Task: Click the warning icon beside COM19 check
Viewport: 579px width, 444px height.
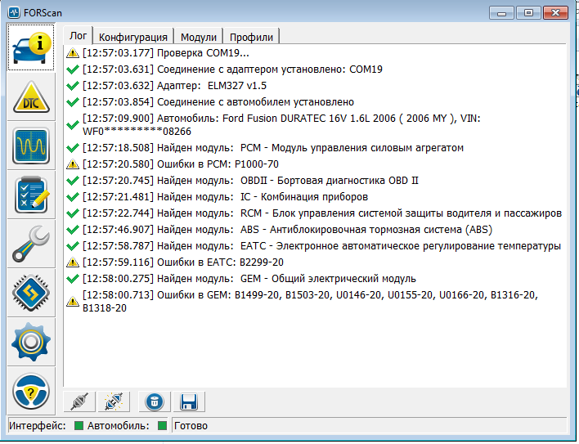Action: [x=73, y=53]
